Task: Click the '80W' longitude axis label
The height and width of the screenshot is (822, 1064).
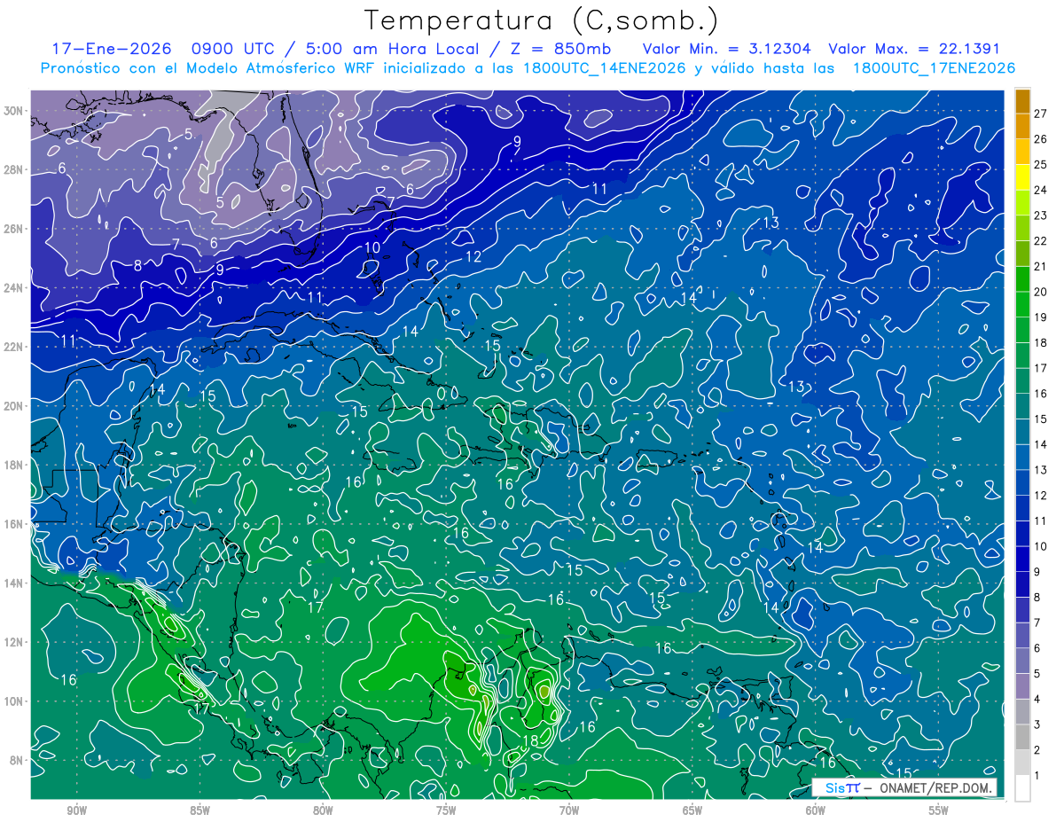Action: 323,810
